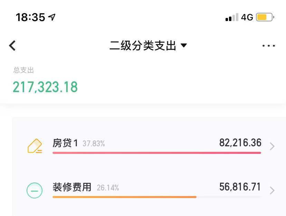Expand the 装修费用 row chevron

pyautogui.click(x=272, y=190)
